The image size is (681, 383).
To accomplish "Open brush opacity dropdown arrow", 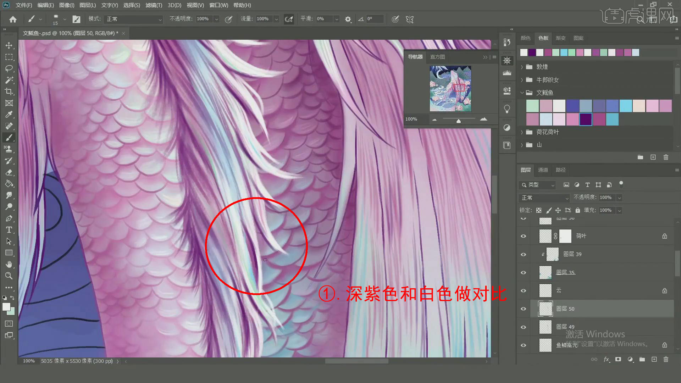I will click(216, 19).
